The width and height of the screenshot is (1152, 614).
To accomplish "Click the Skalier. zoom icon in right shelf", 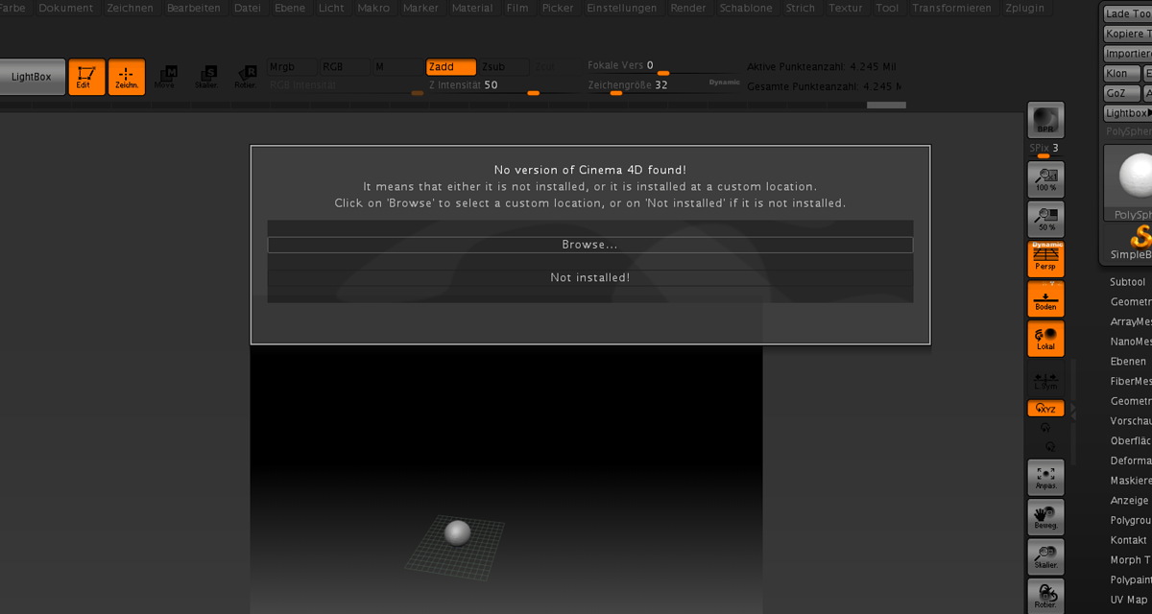I will pos(1045,558).
